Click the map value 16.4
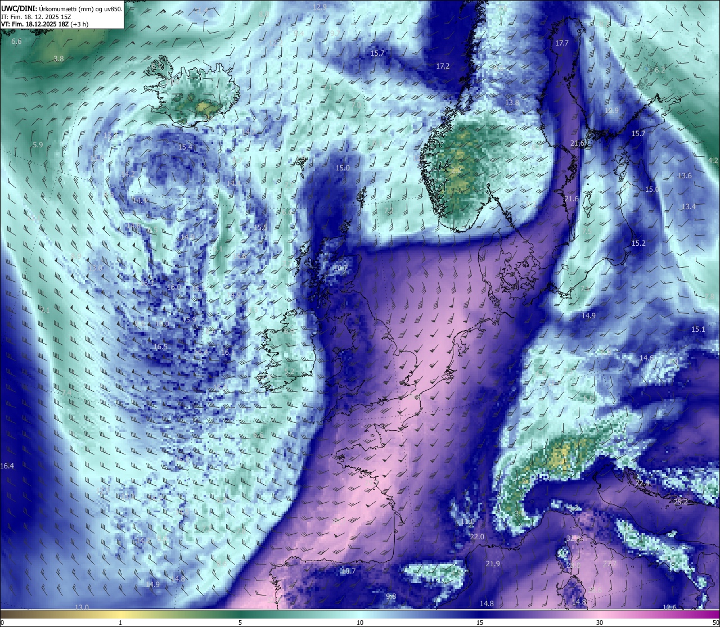 point(7,466)
